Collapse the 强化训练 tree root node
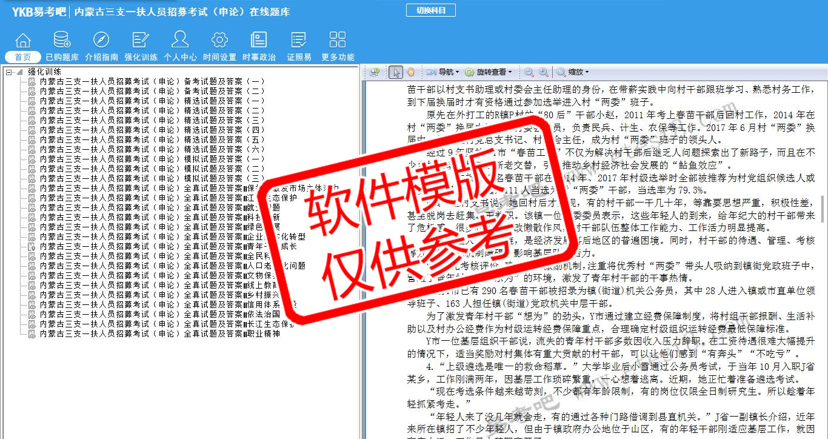Viewport: 828px width, 439px height. [x=9, y=72]
